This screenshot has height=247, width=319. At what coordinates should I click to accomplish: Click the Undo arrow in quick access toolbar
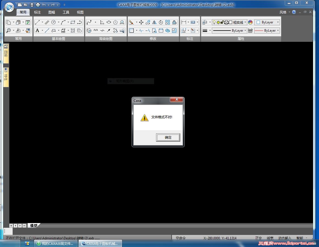coord(44,5)
